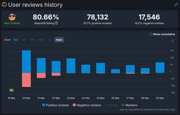Click the 20 Mar positive reviews bar
The width and height of the screenshot is (180, 115).
(26, 62)
